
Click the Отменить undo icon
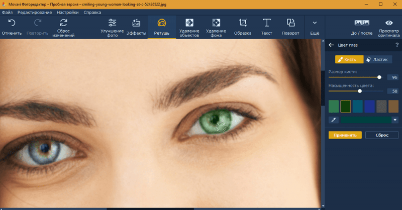[x=12, y=23]
